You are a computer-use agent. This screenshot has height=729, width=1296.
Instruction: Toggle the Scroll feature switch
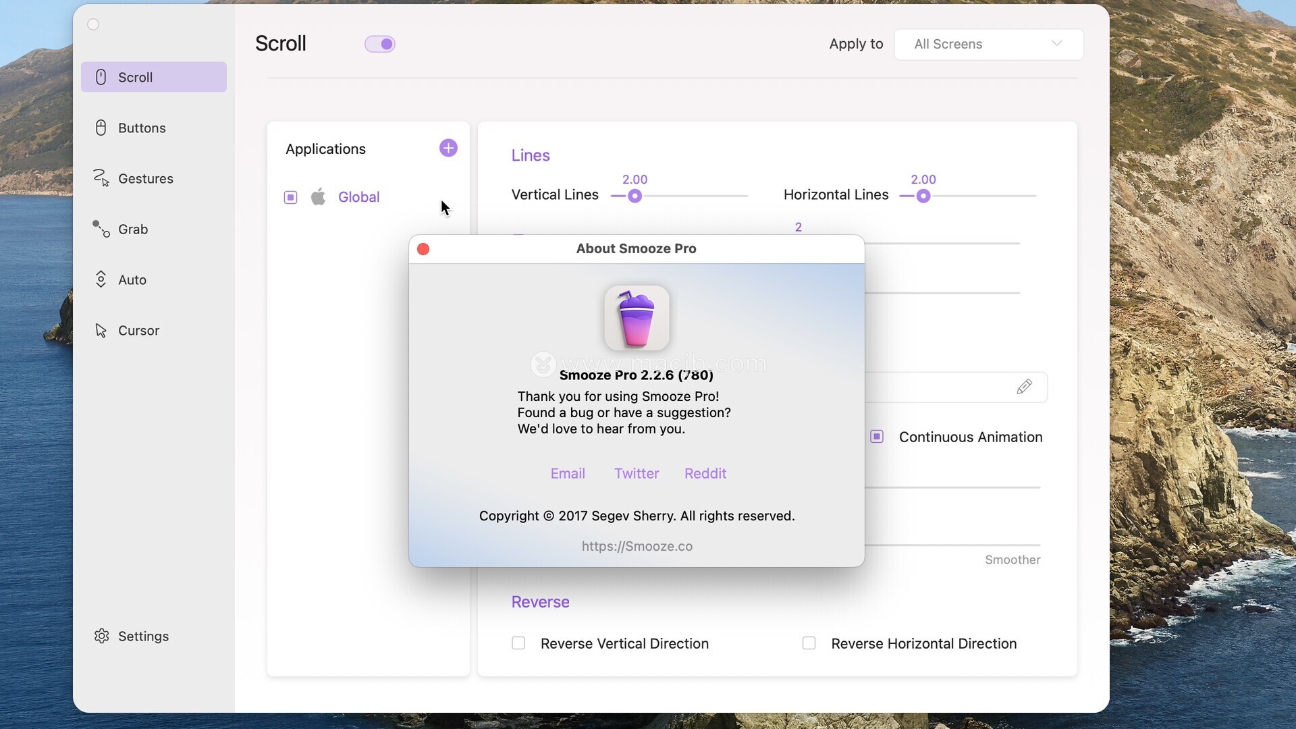pyautogui.click(x=380, y=44)
